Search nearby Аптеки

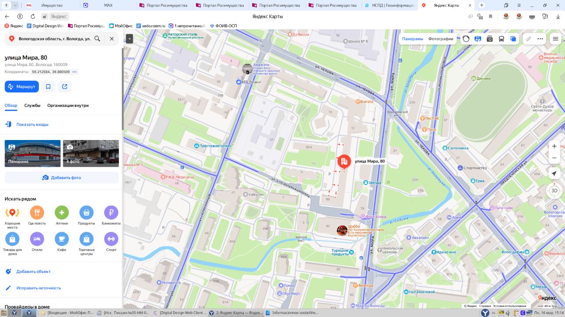coord(62,216)
